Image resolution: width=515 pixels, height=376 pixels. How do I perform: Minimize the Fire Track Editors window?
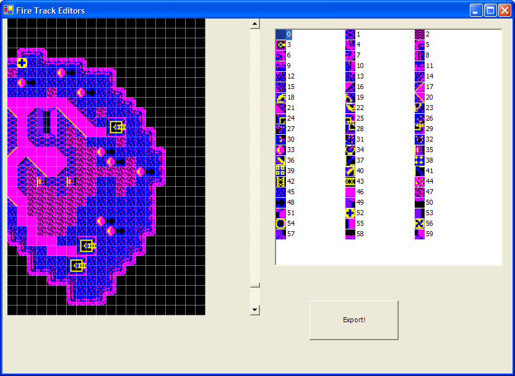click(475, 10)
